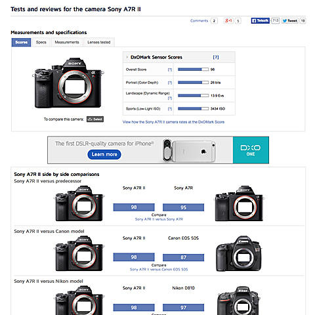
Task: Open the Comments link
Action: click(x=199, y=21)
